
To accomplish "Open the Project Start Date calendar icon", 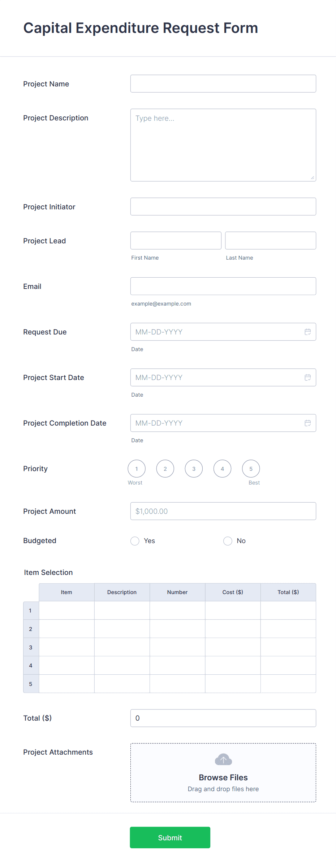I will tap(307, 377).
